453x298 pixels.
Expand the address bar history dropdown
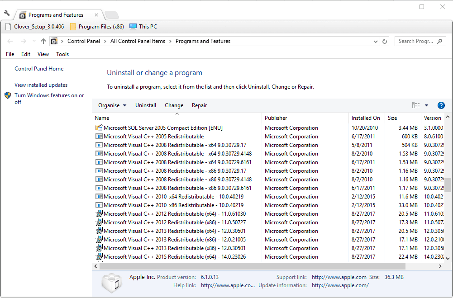click(376, 41)
